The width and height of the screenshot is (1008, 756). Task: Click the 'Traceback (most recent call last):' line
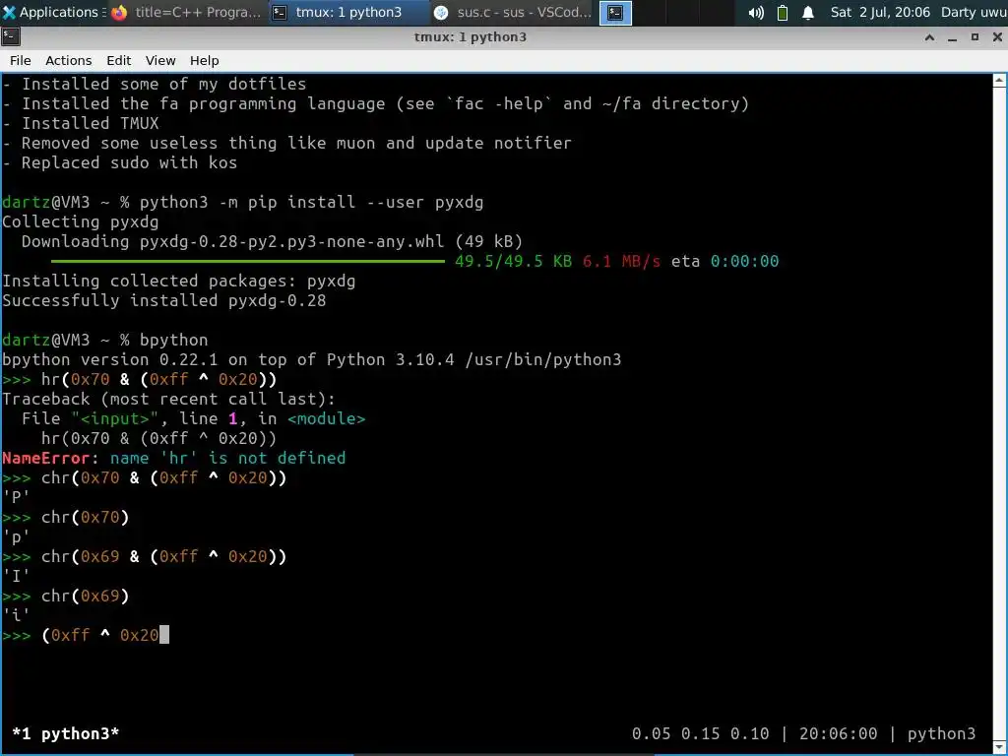[168, 400]
